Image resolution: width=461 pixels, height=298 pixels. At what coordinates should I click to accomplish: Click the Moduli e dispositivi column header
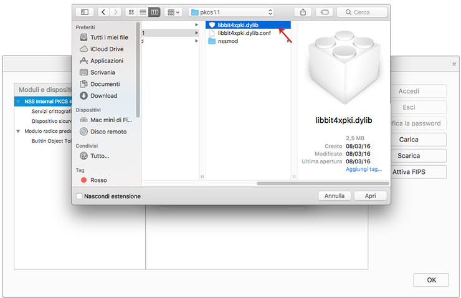point(43,90)
